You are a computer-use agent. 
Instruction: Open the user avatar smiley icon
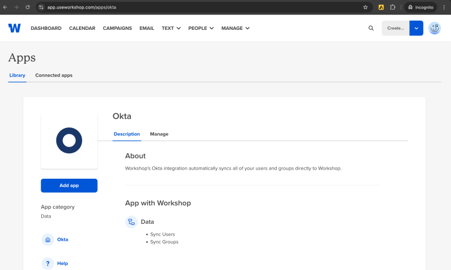(x=434, y=28)
